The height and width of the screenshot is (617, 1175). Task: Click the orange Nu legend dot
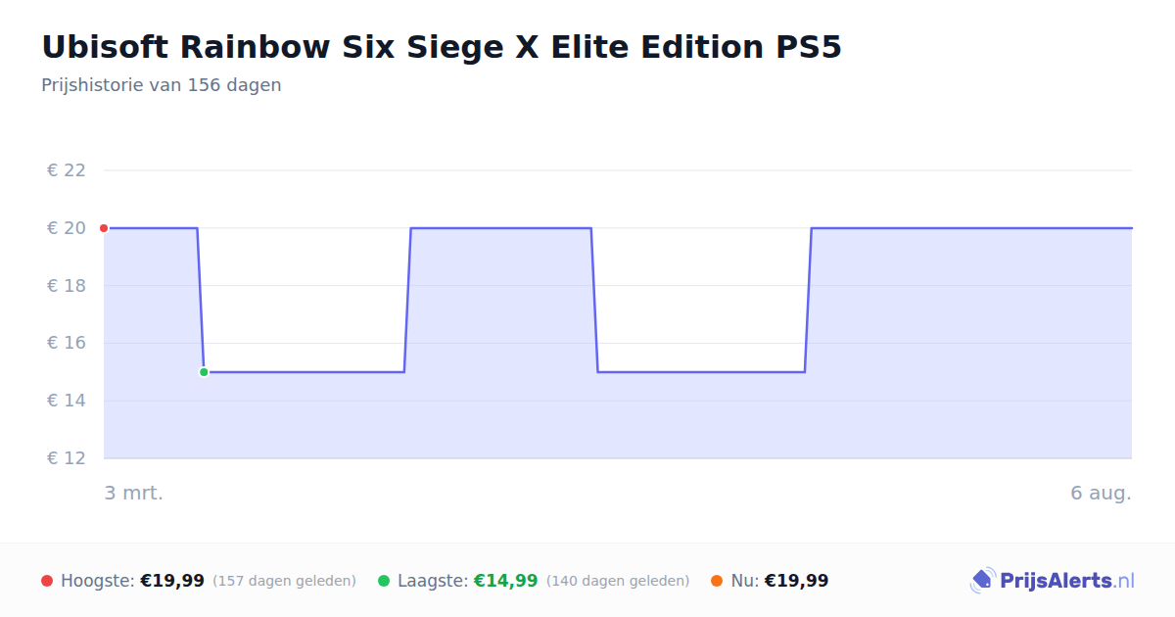(717, 581)
